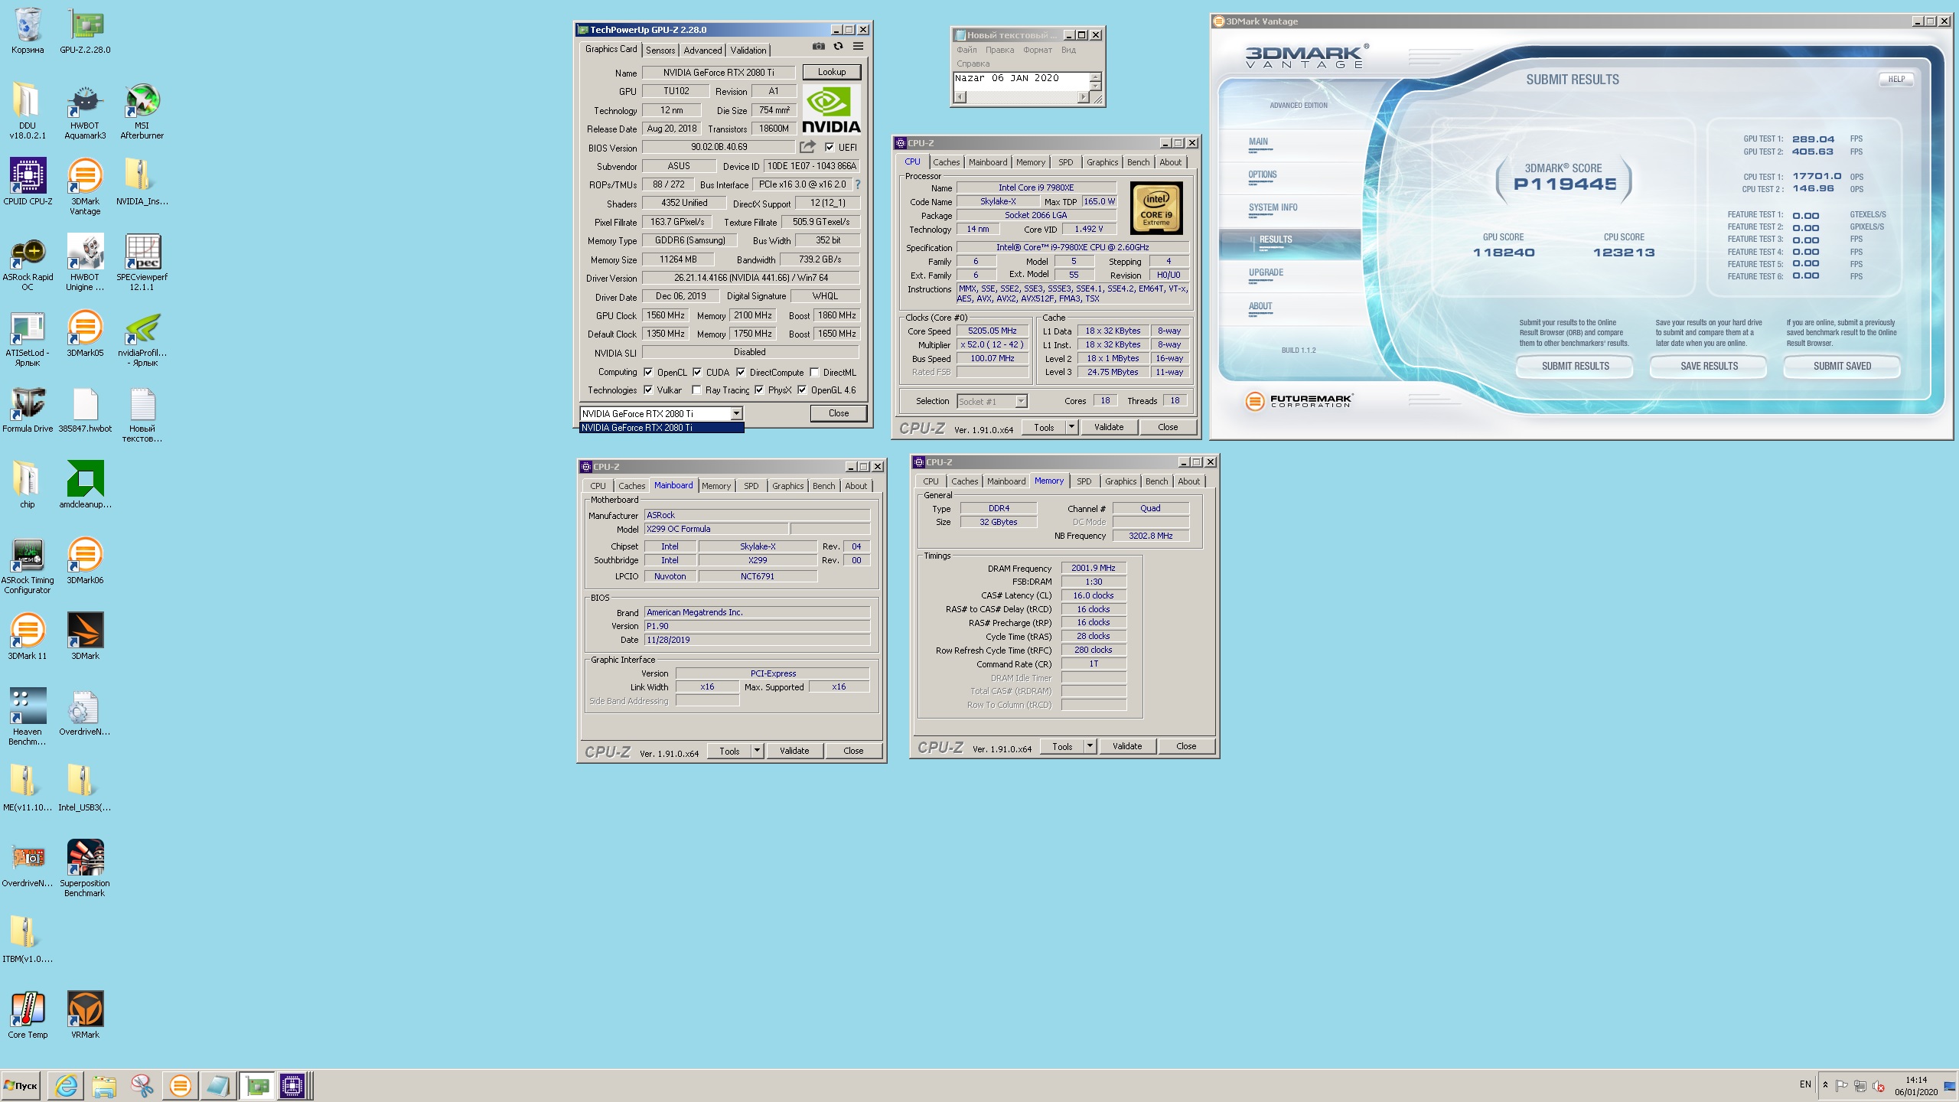Open ASRock Rapid OC desktop icon
1959x1102 pixels.
[28, 263]
